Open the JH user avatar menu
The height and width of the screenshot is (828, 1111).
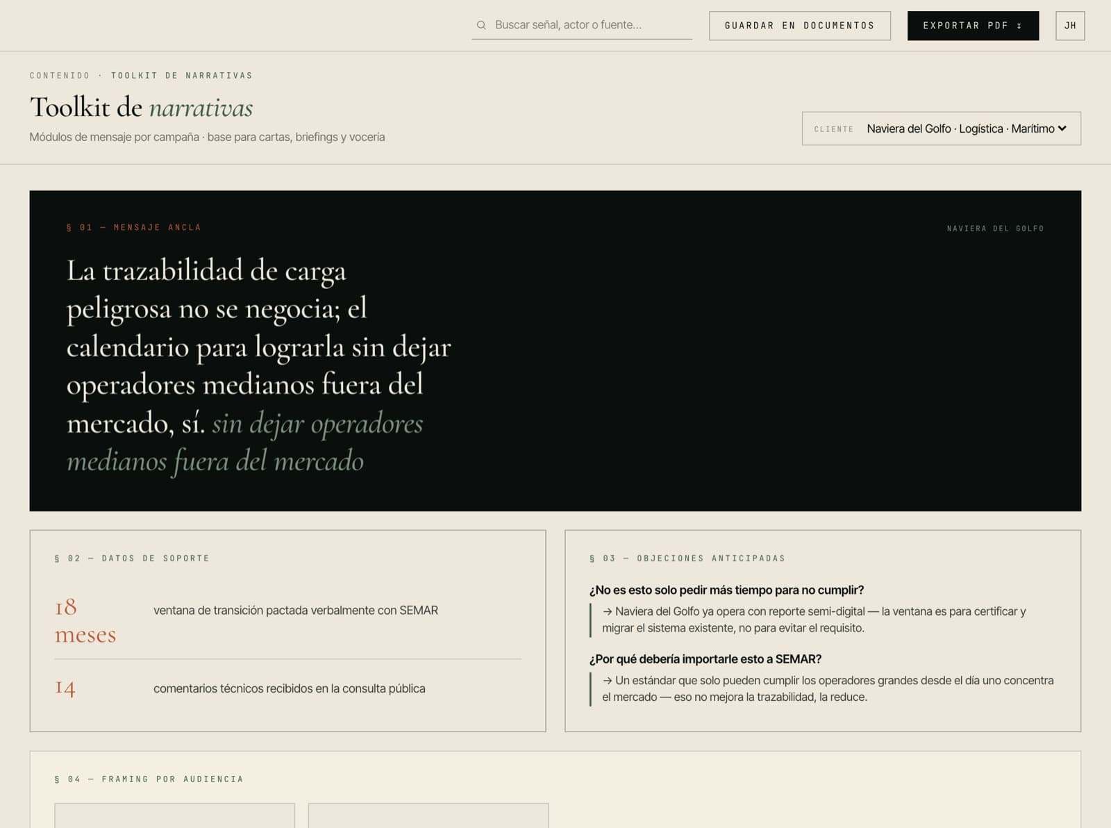click(1070, 26)
